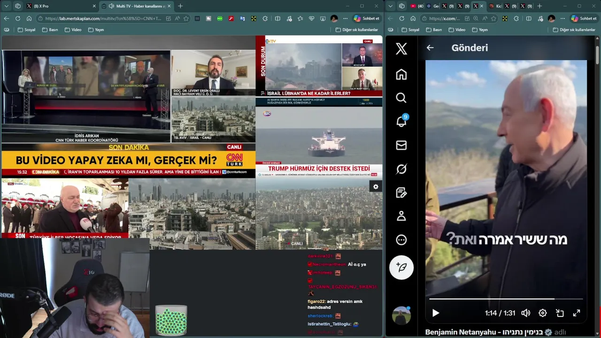The image size is (601, 338).
Task: Toggle split screen in right browser window
Action: point(529,18)
